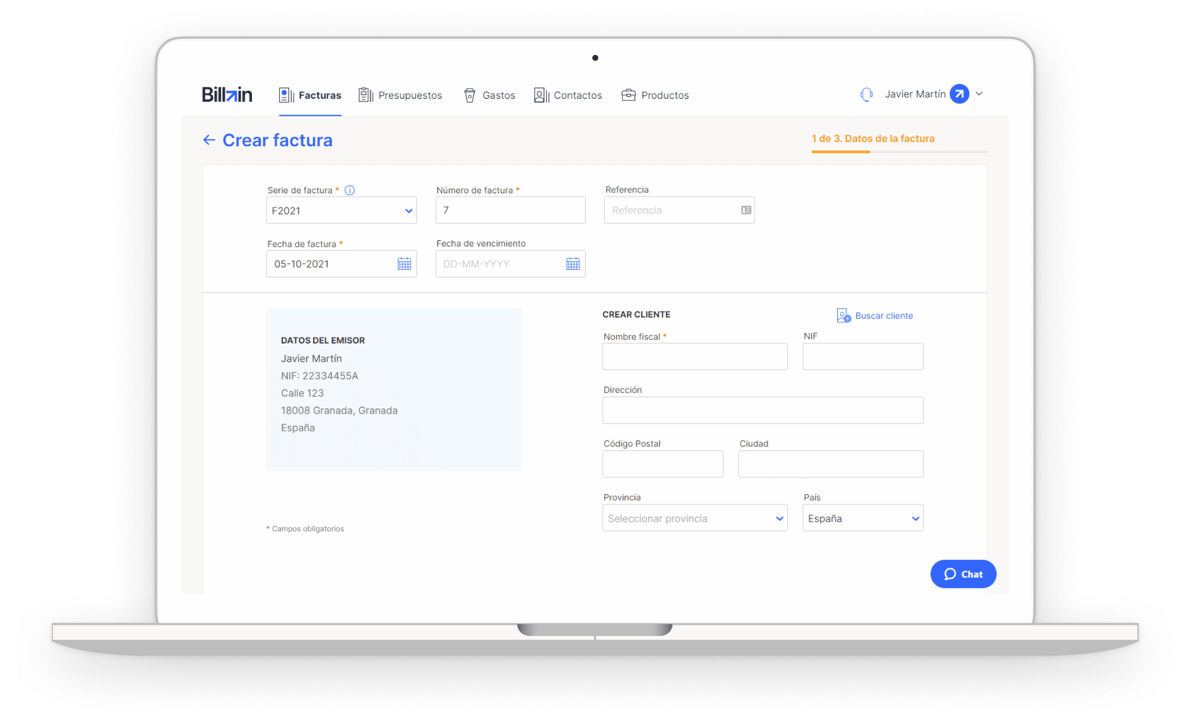Open calendar for Fecha de factura

[x=404, y=264]
